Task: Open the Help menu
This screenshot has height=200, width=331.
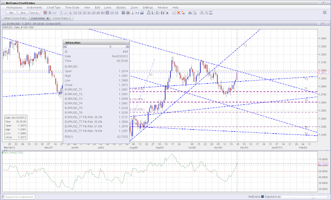Action: tap(175, 7)
